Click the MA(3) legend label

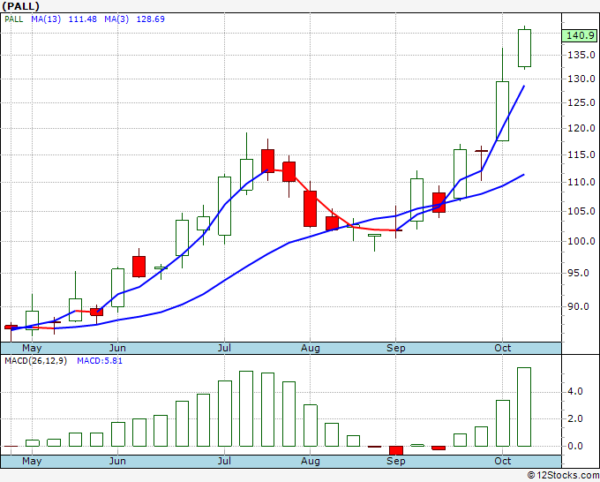(x=116, y=19)
